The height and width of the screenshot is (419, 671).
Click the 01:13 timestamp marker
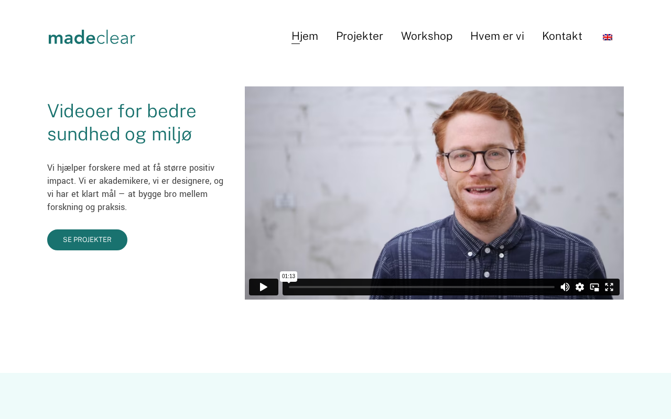tap(288, 277)
